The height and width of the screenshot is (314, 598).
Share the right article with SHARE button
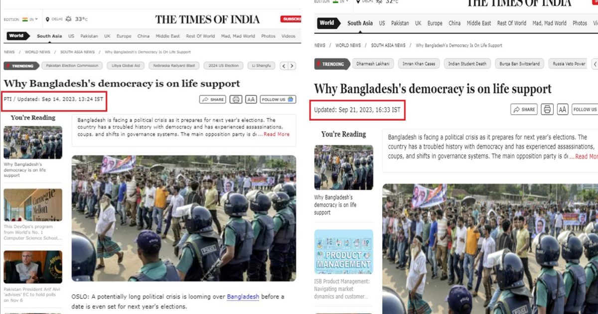pos(524,109)
